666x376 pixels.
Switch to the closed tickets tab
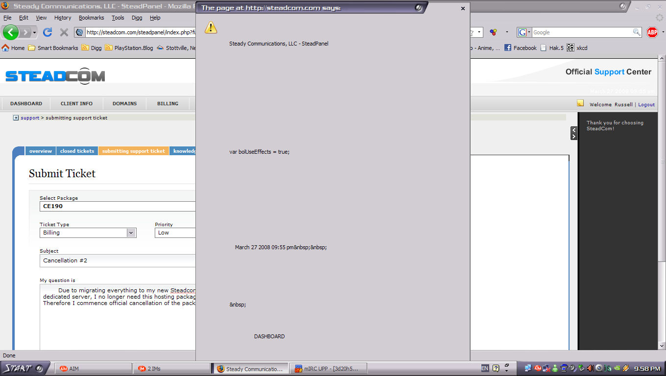[x=77, y=151]
